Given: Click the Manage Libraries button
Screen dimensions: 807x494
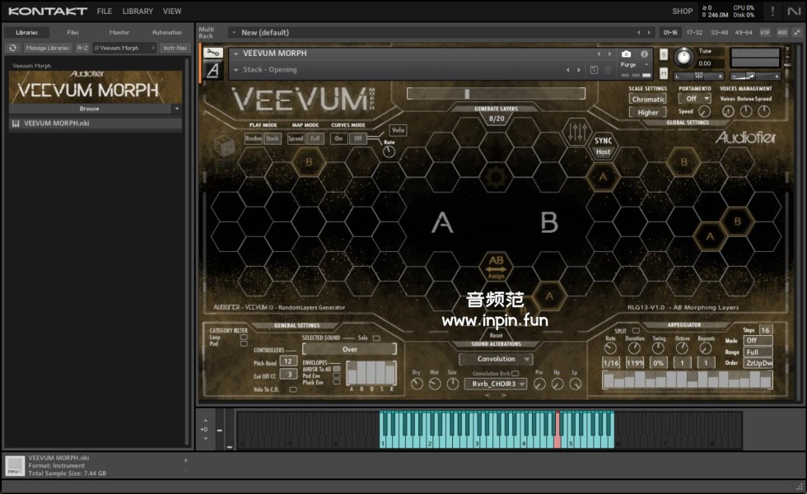Looking at the screenshot, I should tap(48, 48).
